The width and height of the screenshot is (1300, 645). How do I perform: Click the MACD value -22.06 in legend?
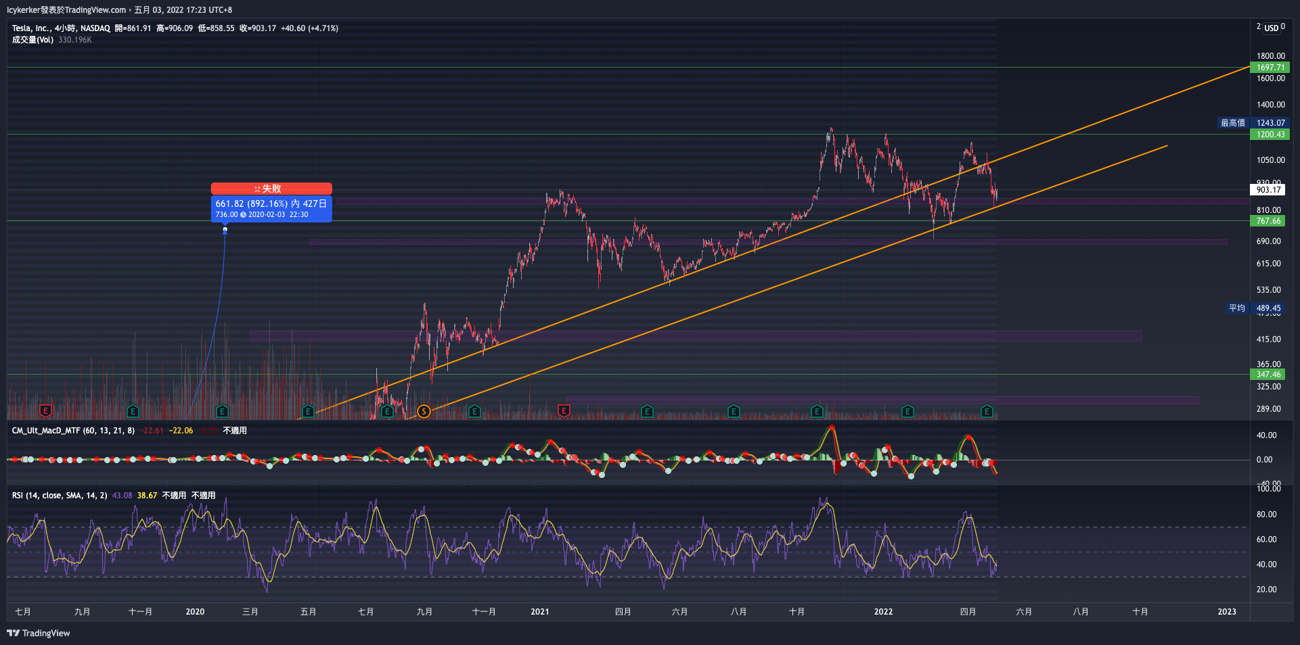(181, 431)
